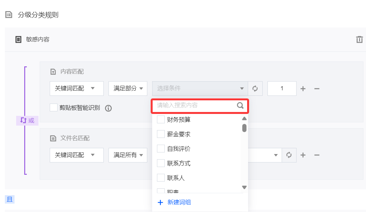Screen dimensions: 366x212
Task: Toggle the 或 logic operator button
Action: (x=27, y=120)
